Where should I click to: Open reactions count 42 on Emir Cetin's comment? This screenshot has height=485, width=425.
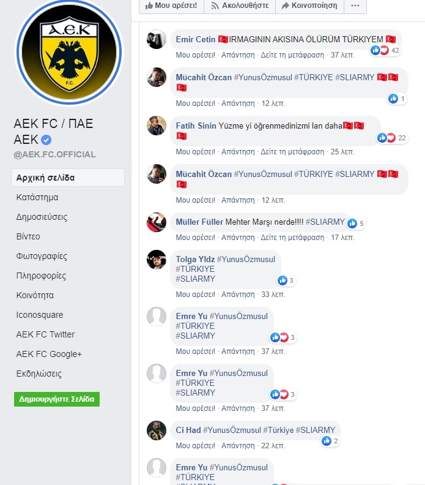[x=385, y=50]
